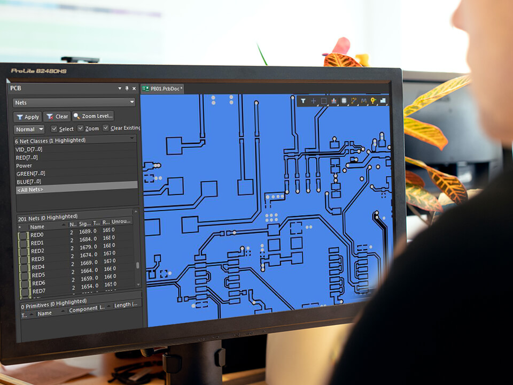Activate the interactive routing tool icon
Viewport: 513px width, 385px height.
(354, 101)
